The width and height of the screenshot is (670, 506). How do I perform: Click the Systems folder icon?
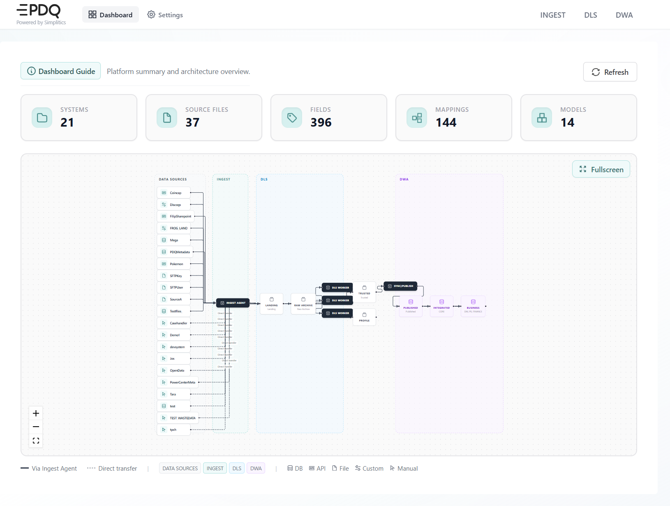tap(42, 118)
